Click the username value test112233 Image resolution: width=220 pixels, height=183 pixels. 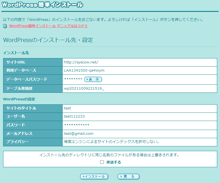(74, 116)
